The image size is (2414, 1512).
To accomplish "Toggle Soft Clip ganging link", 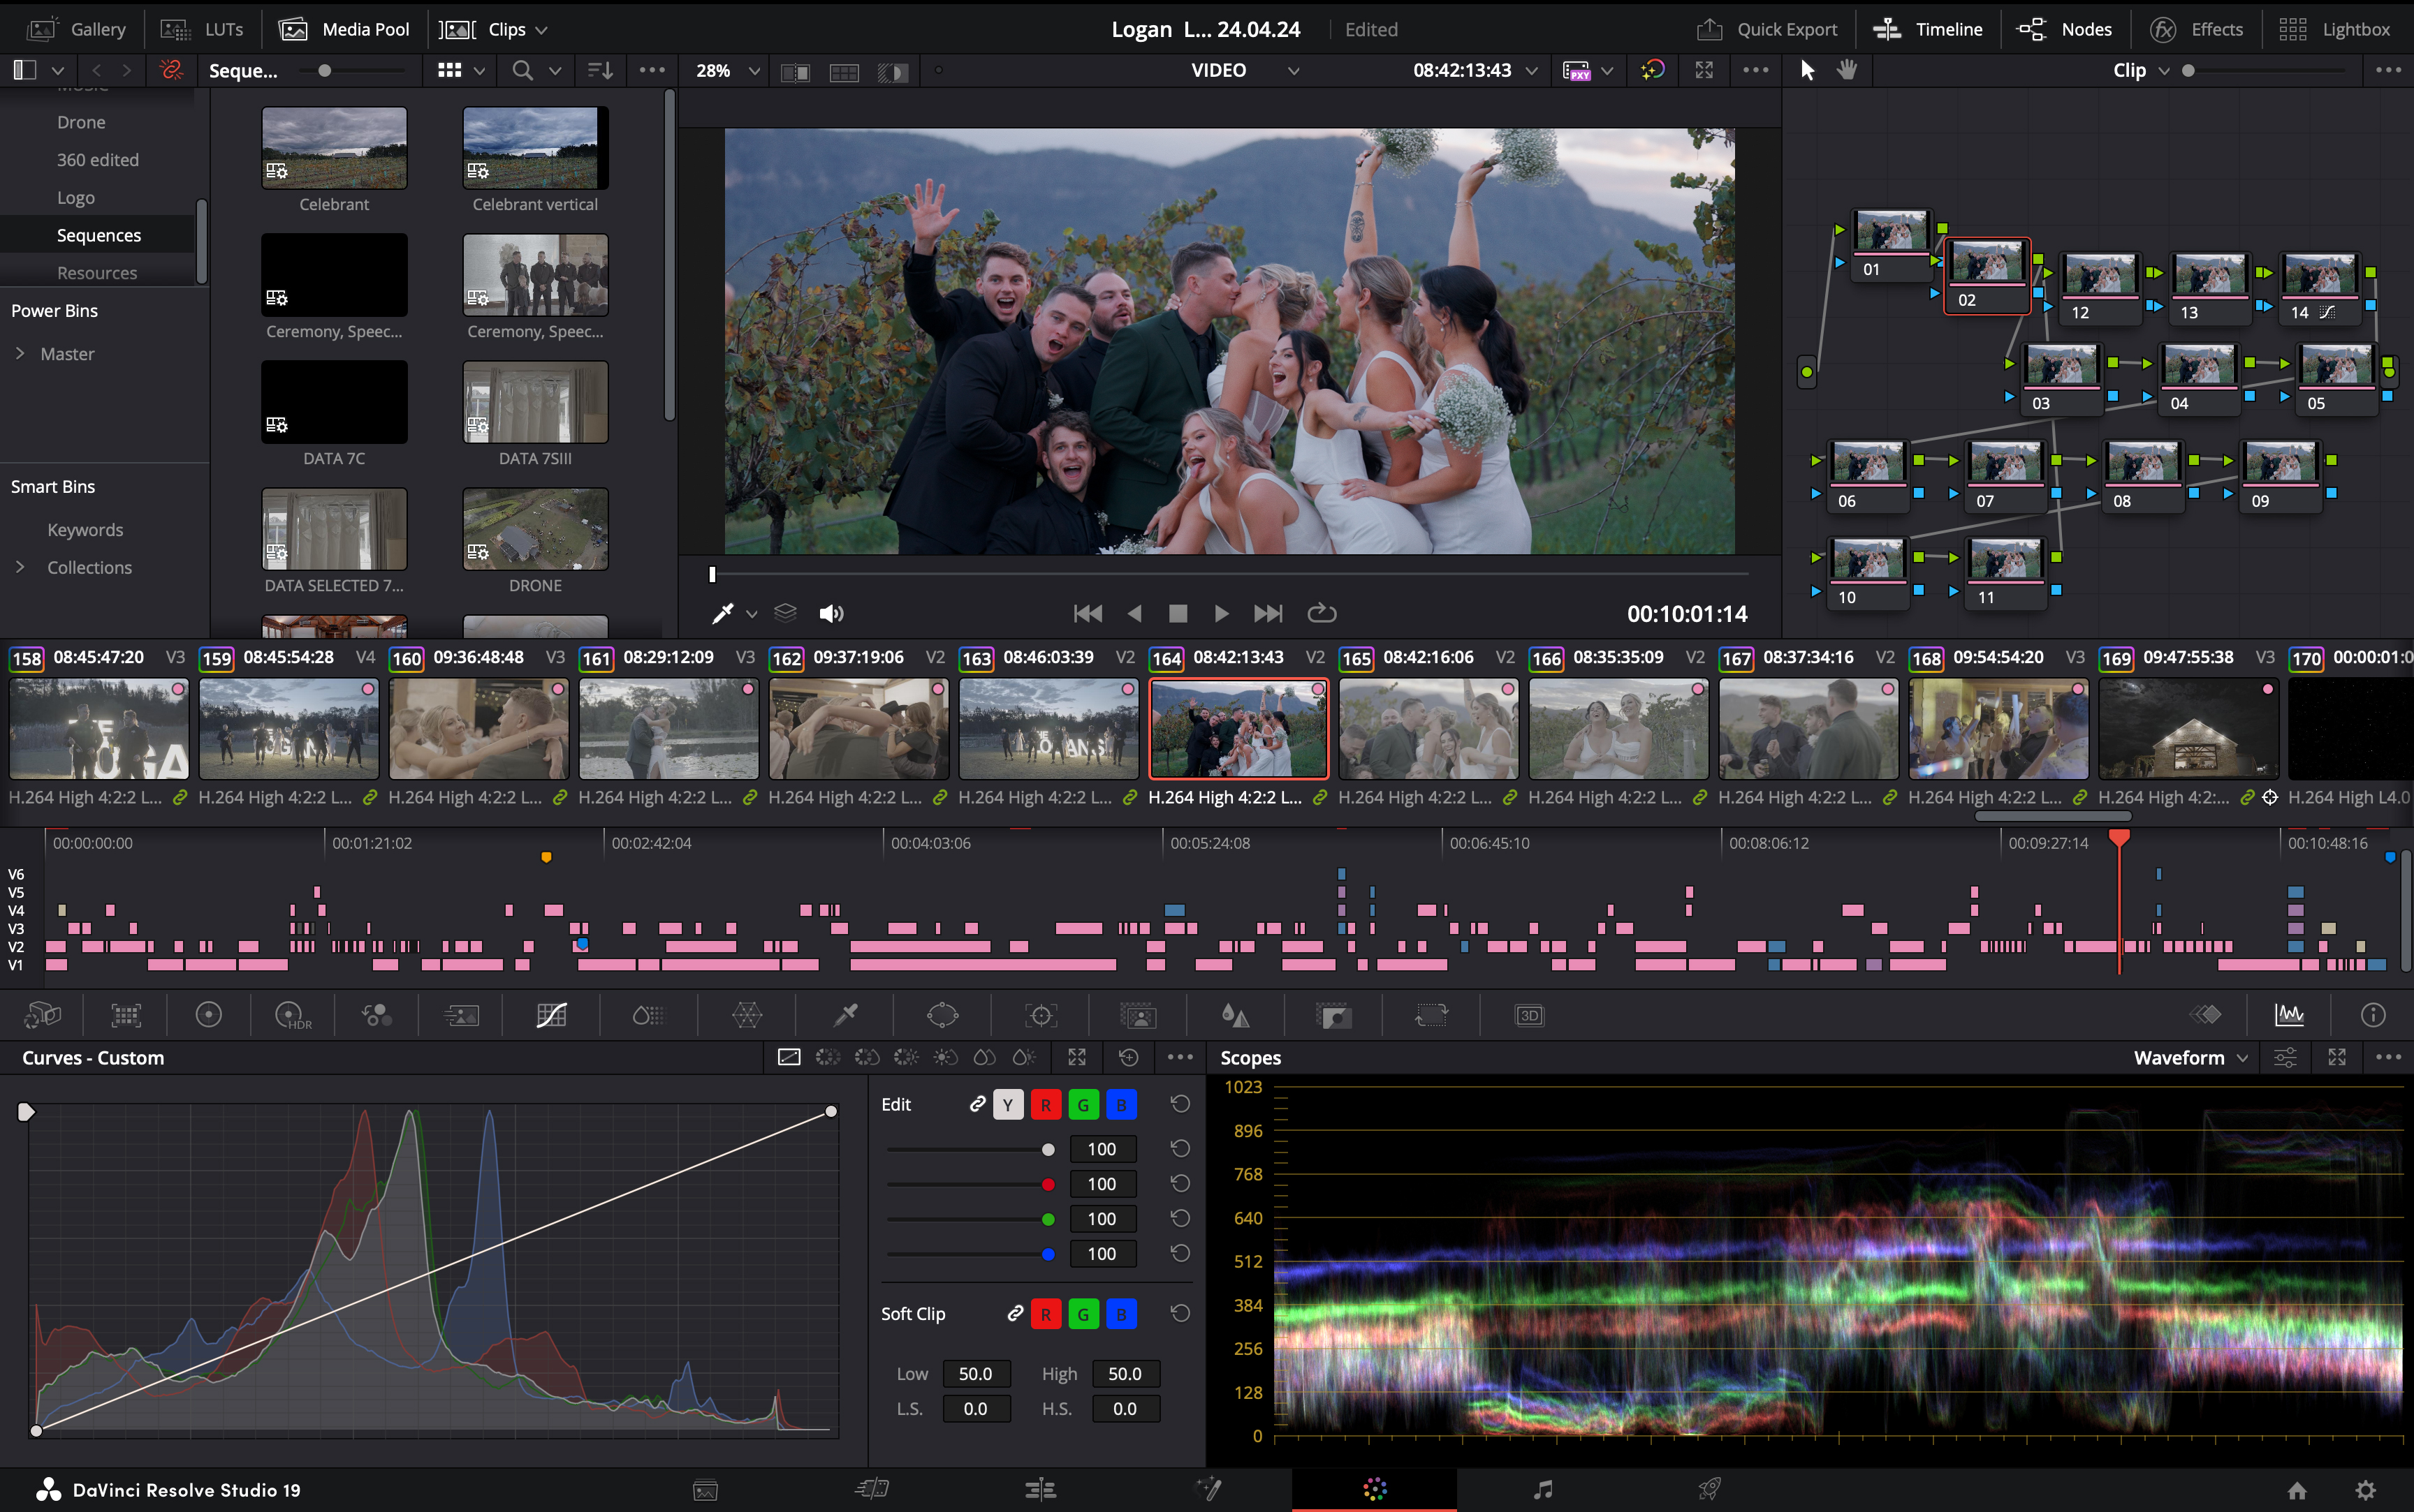I will point(1014,1313).
